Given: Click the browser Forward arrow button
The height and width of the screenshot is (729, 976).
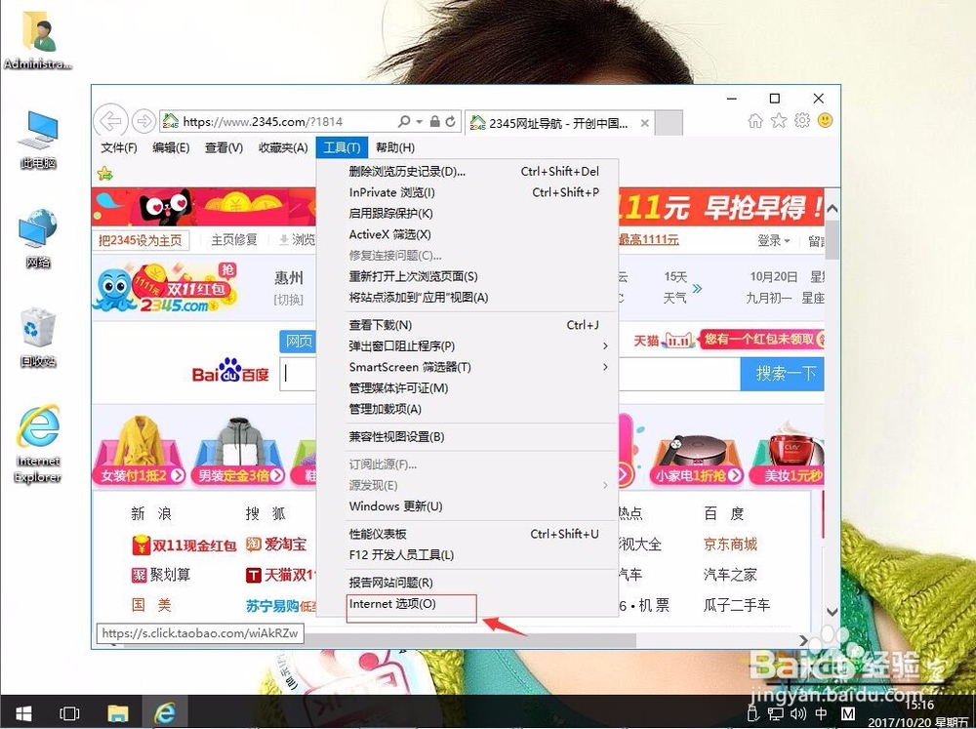Looking at the screenshot, I should click(x=143, y=121).
